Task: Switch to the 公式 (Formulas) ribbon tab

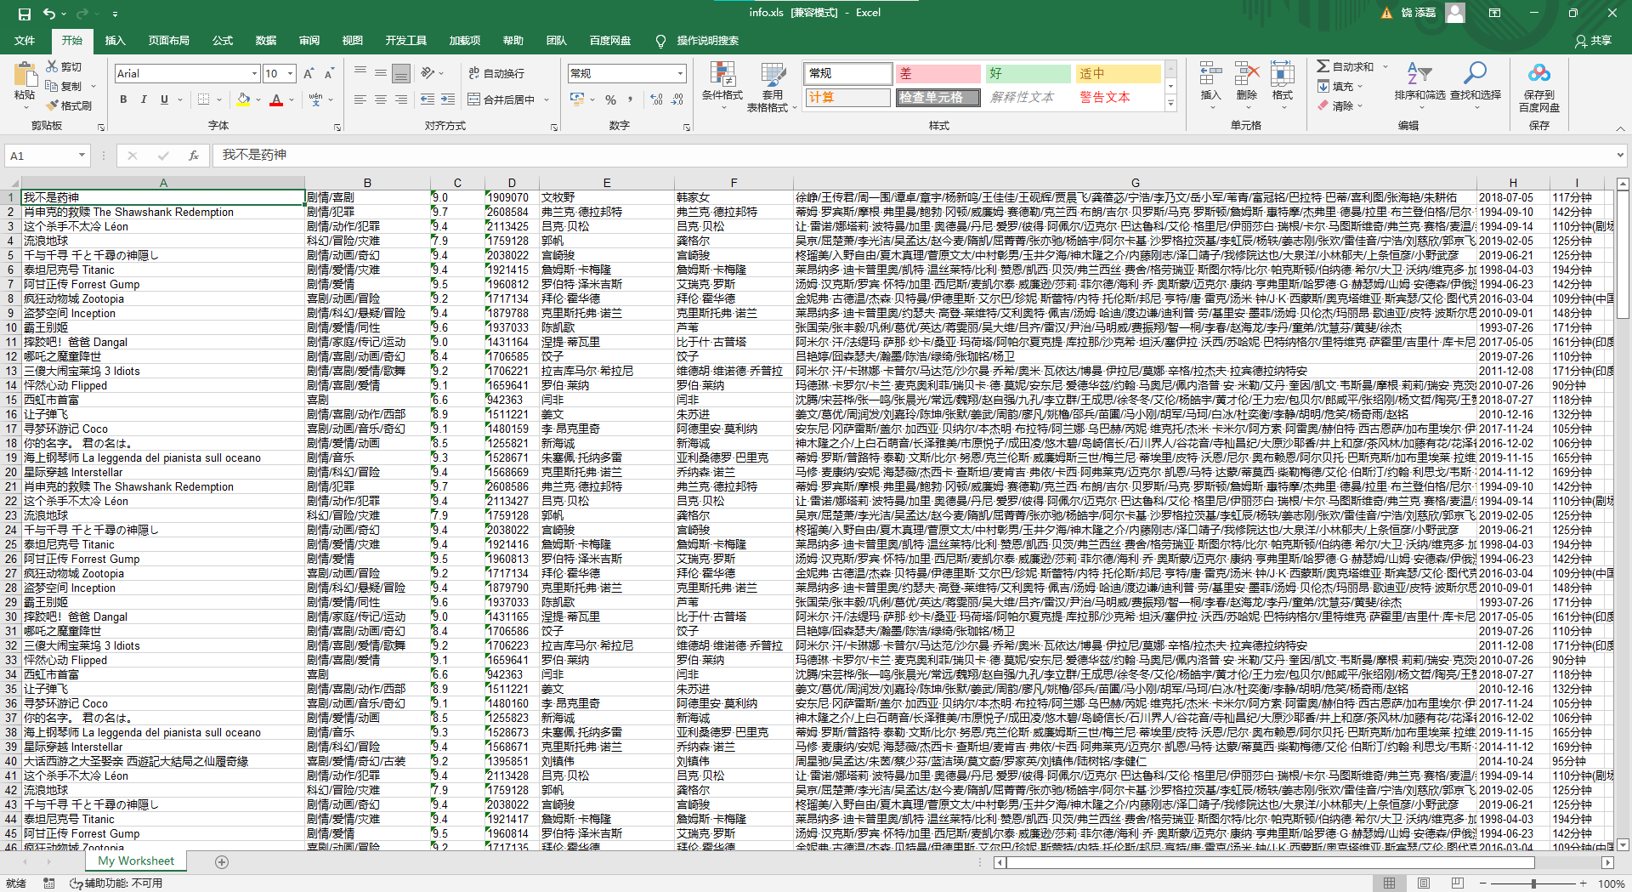Action: pyautogui.click(x=223, y=40)
